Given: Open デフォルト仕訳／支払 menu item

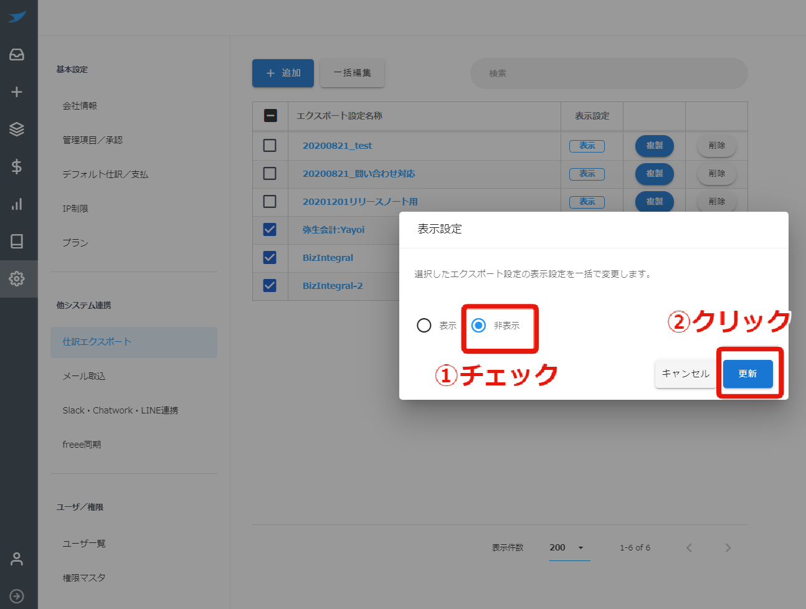Looking at the screenshot, I should tap(105, 174).
